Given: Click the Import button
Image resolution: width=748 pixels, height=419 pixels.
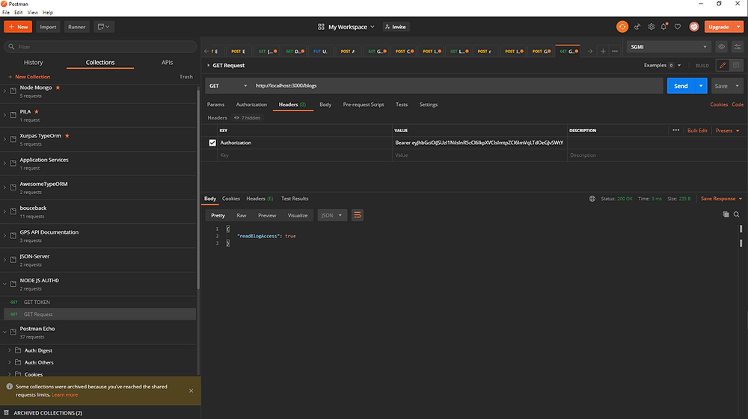Looking at the screenshot, I should [x=48, y=27].
